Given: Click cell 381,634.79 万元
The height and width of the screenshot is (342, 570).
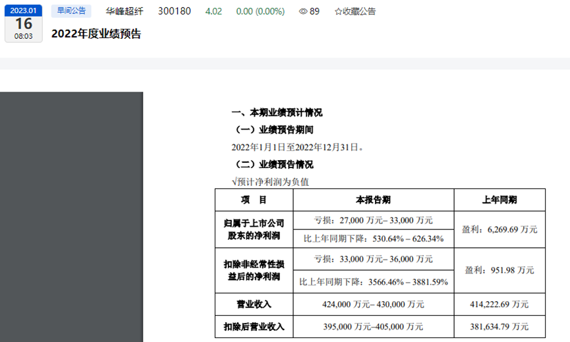Looking at the screenshot, I should coord(499,327).
